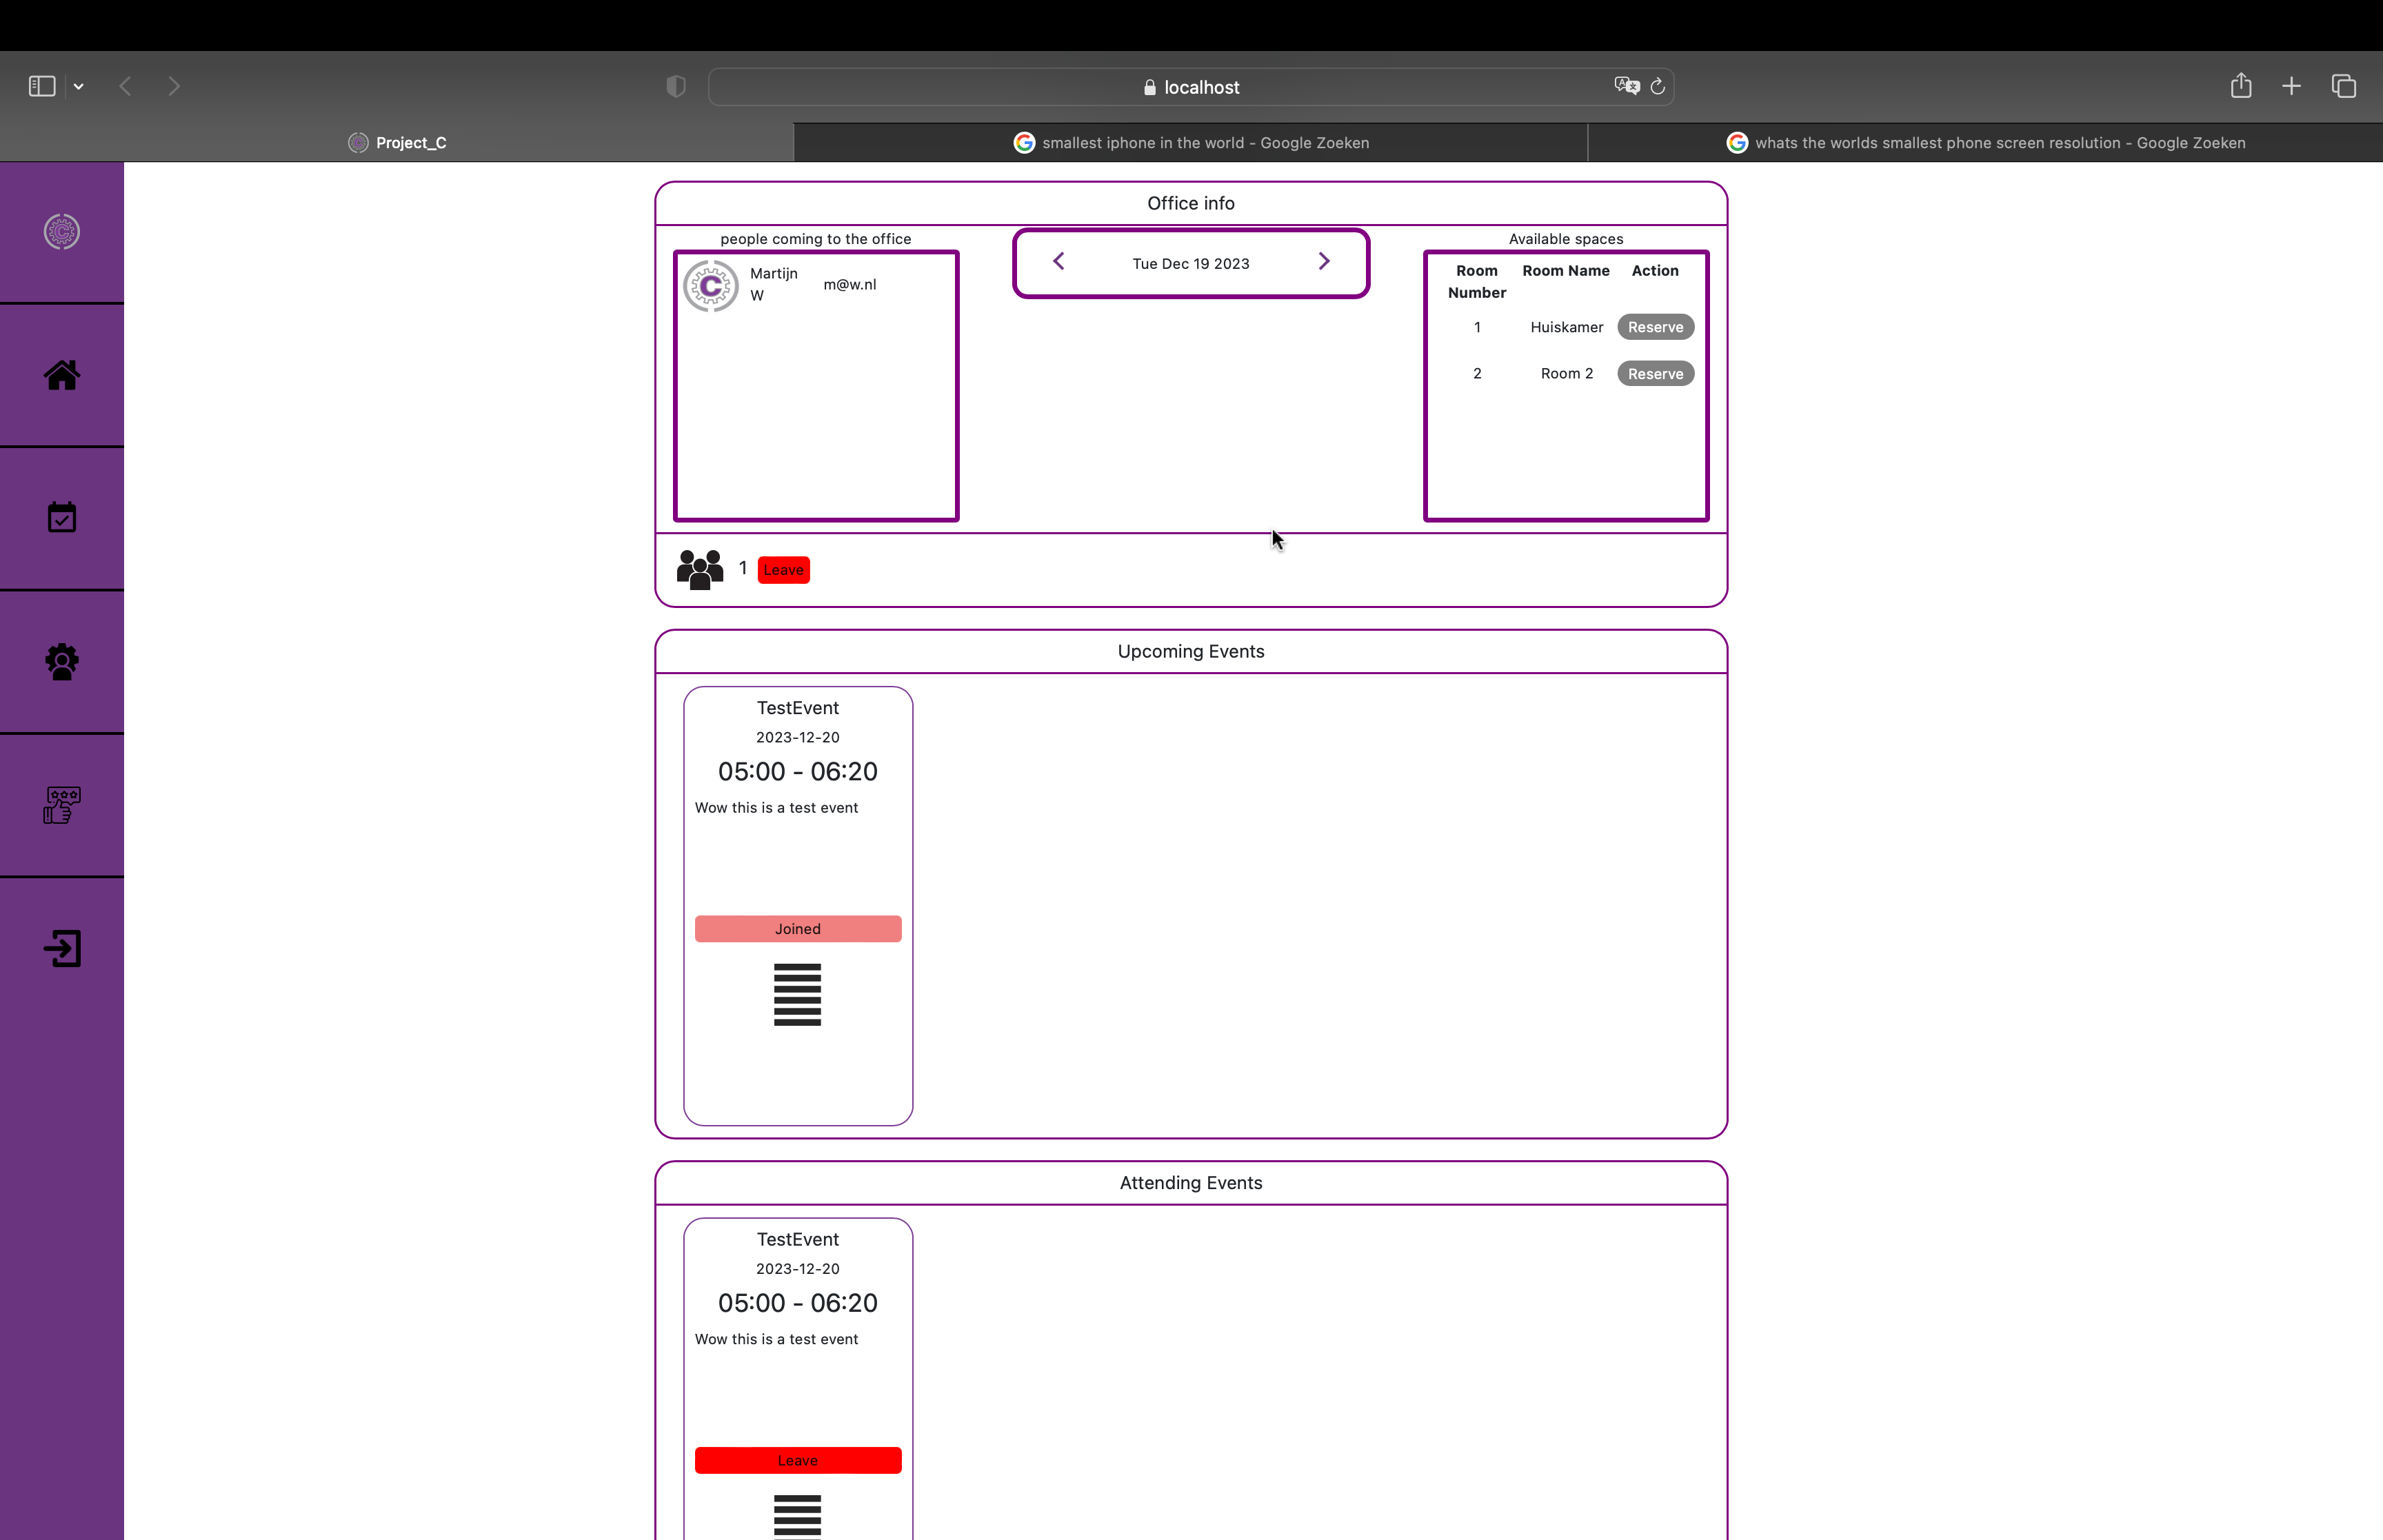
Task: Click Room Number column header
Action: 1477,282
